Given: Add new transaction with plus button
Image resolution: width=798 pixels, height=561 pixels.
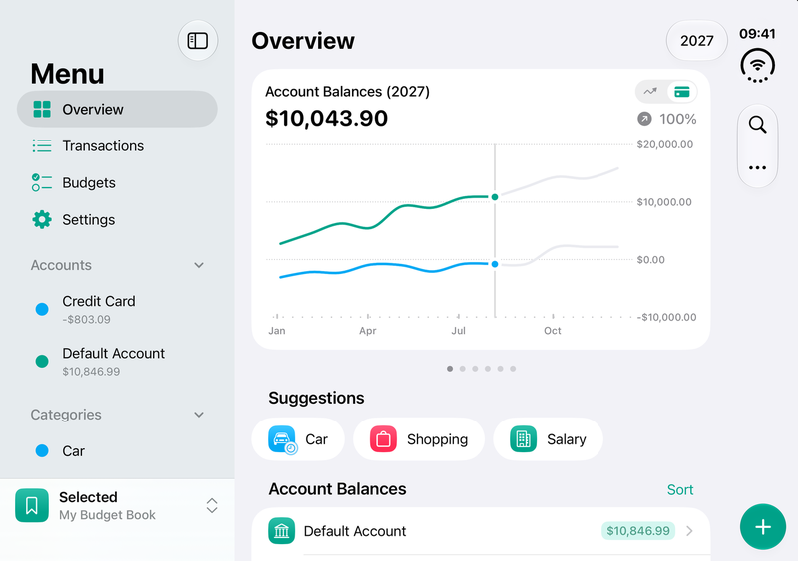Looking at the screenshot, I should click(763, 527).
